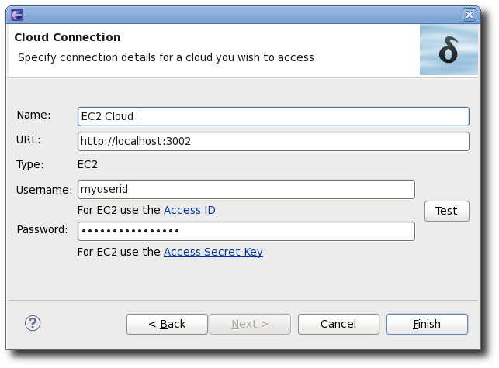Close the Cloud Connection dialog window

[469, 15]
